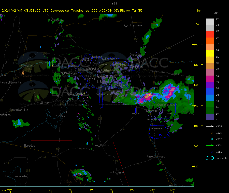The height and width of the screenshot is (193, 229).
Task: Click the intense magenta storm core near Bowen
Action: 170,91
